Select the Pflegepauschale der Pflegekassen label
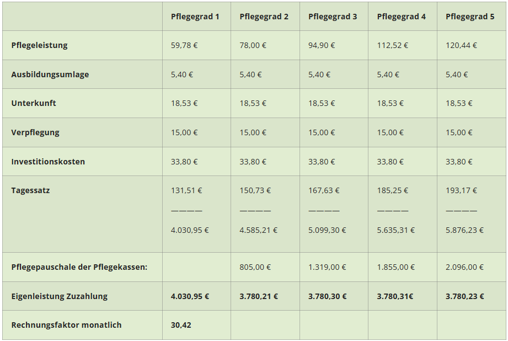This screenshot has height=341, width=508. 79,267
